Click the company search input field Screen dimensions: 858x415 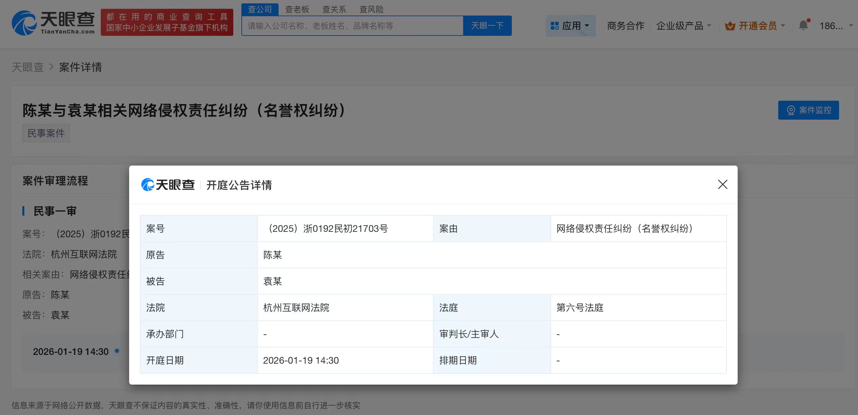(x=352, y=25)
